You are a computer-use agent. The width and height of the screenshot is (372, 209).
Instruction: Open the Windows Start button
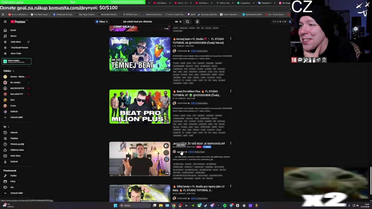[x=115, y=206]
